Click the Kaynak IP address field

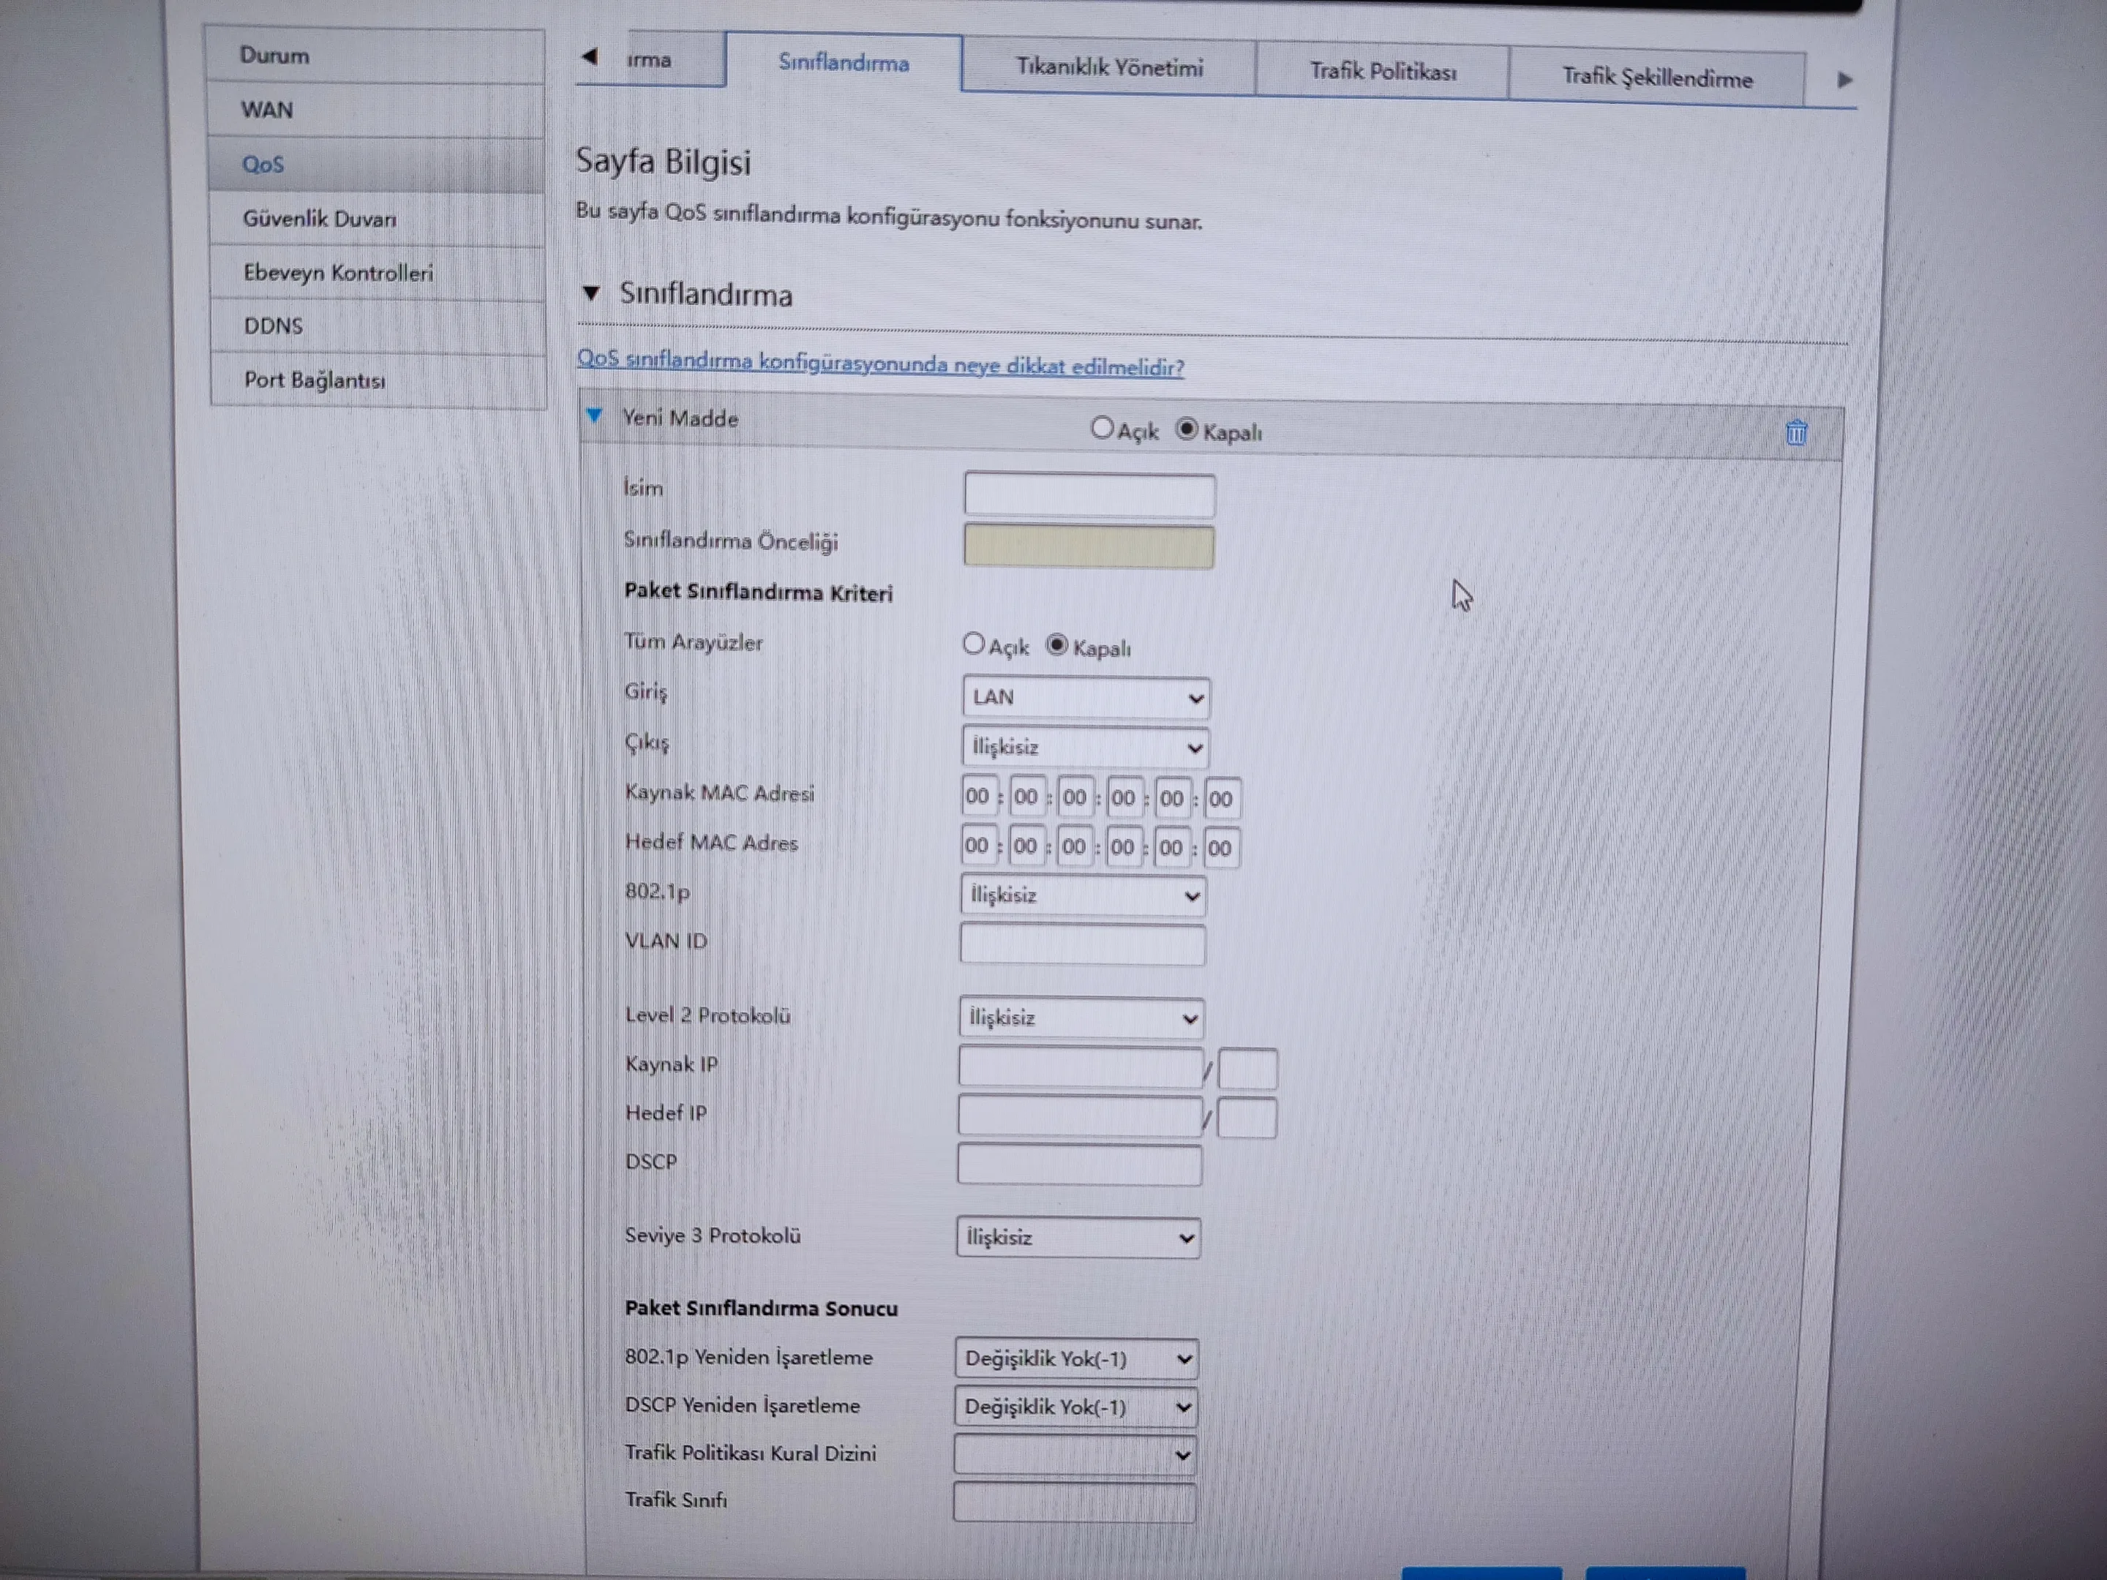click(1080, 1066)
